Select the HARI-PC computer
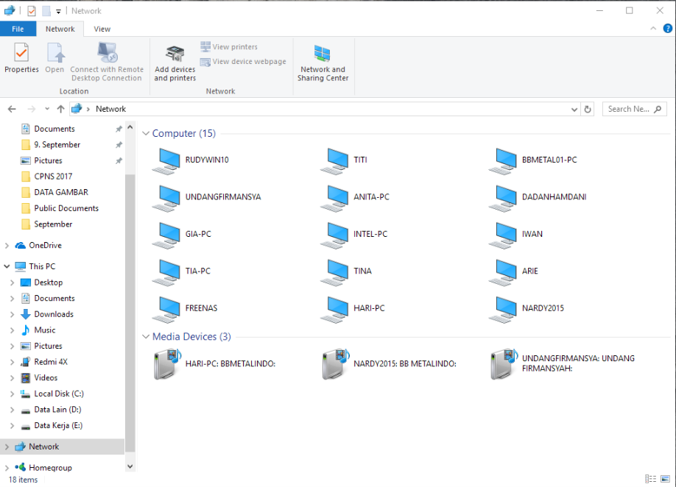This screenshot has height=487, width=676. pos(353,309)
